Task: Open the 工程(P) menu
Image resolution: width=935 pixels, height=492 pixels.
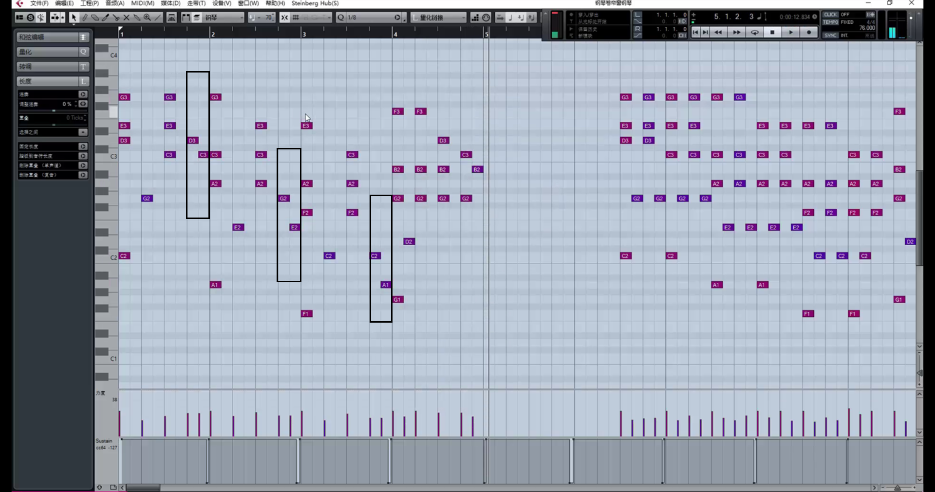Action: coord(90,3)
